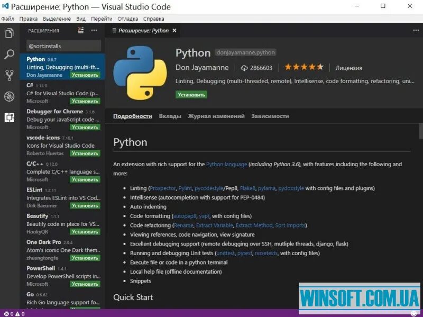This screenshot has width=423, height=317.
Task: Open the Extract Method link
Action: point(254,225)
